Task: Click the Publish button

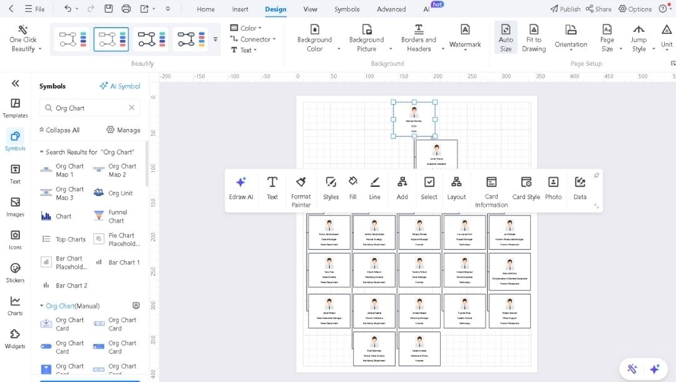Action: (565, 9)
